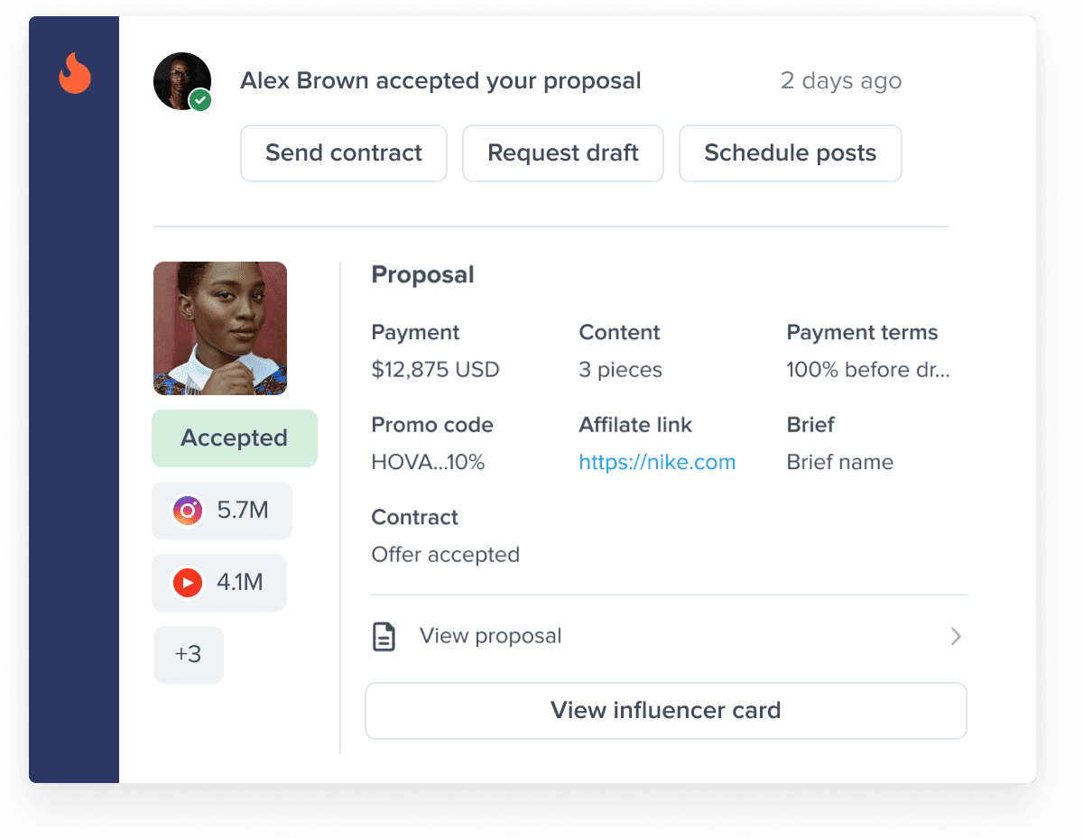The height and width of the screenshot is (839, 1083).
Task: Click the green verified badge on Alex's avatar
Action: pos(200,100)
